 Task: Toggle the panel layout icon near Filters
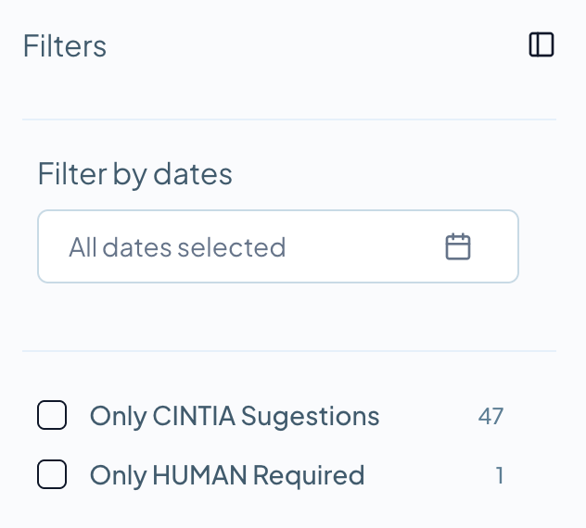(x=541, y=44)
